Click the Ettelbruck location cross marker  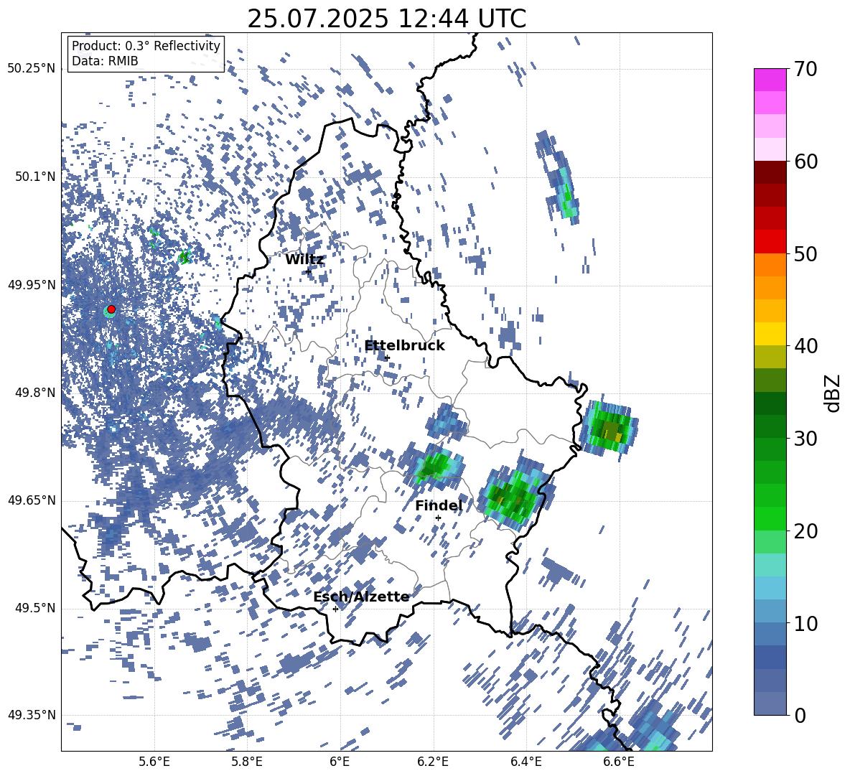[387, 357]
